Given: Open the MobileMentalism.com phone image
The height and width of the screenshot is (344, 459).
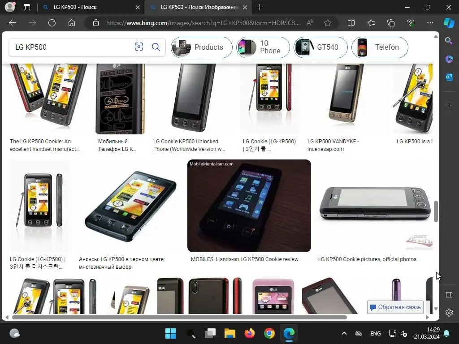Looking at the screenshot, I should coord(249,206).
